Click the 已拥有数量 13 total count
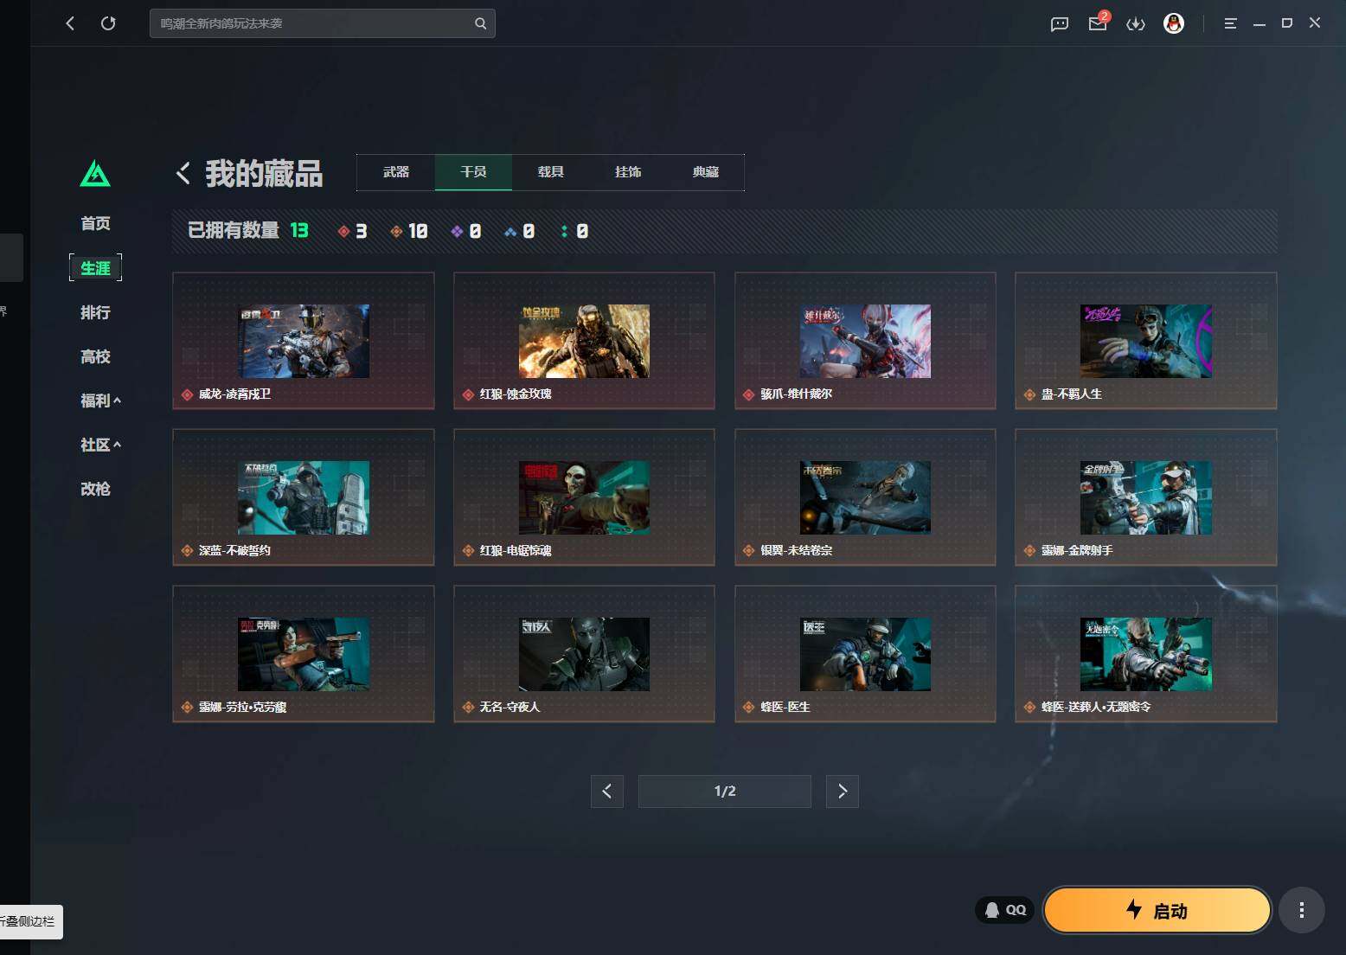1346x955 pixels. click(248, 230)
